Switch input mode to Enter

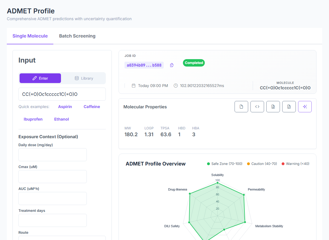pyautogui.click(x=40, y=78)
